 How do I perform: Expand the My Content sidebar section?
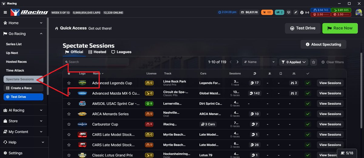[x=23, y=132]
